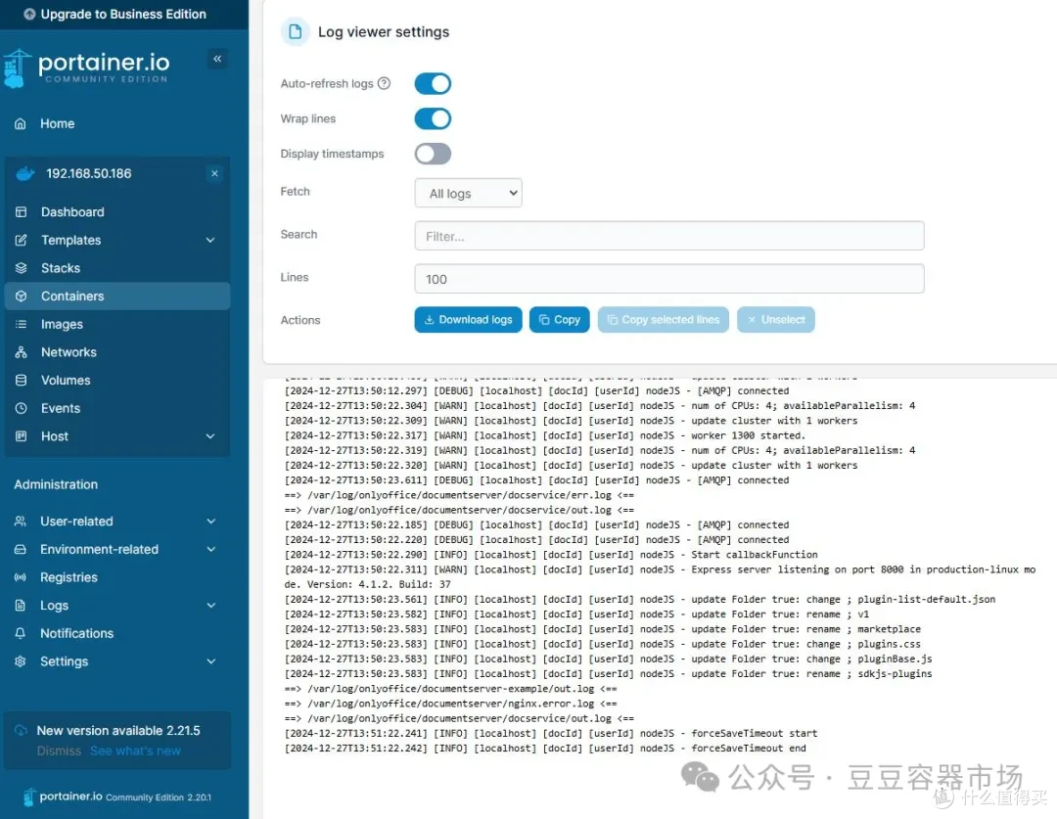The image size is (1057, 819).
Task: Click the Portainer logo at top
Action: coord(85,68)
